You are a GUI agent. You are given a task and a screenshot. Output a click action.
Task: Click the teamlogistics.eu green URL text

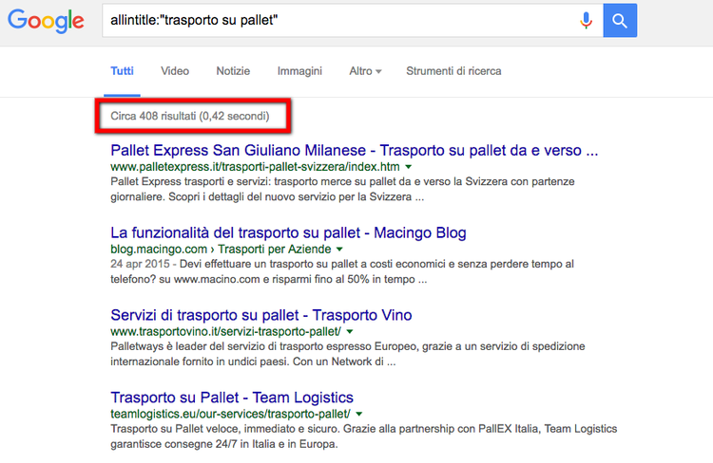[231, 414]
